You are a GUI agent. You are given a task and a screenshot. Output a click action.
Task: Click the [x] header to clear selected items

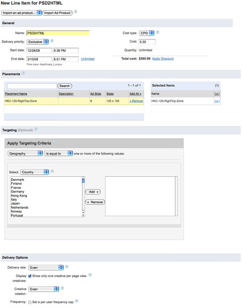[217, 94]
